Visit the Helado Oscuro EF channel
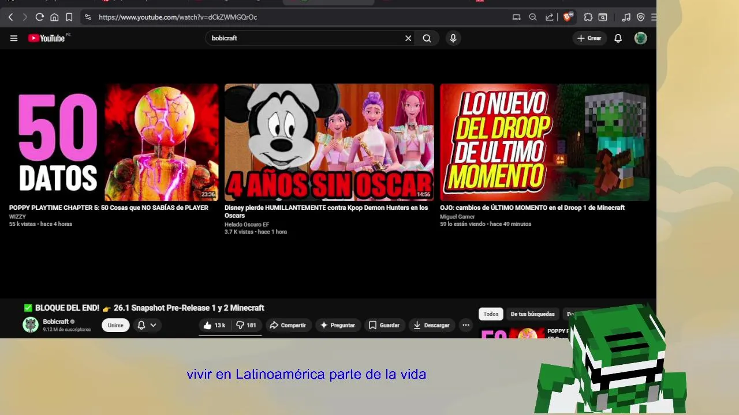739x415 pixels. pos(247,224)
